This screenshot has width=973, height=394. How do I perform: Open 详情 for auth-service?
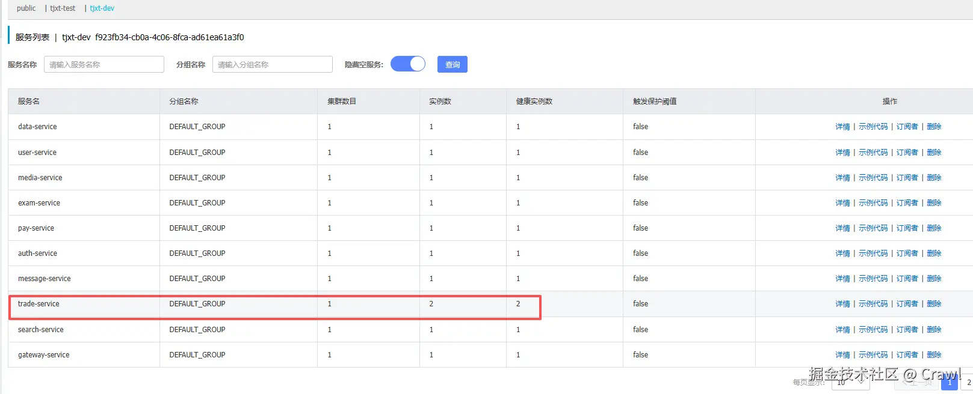[842, 253]
